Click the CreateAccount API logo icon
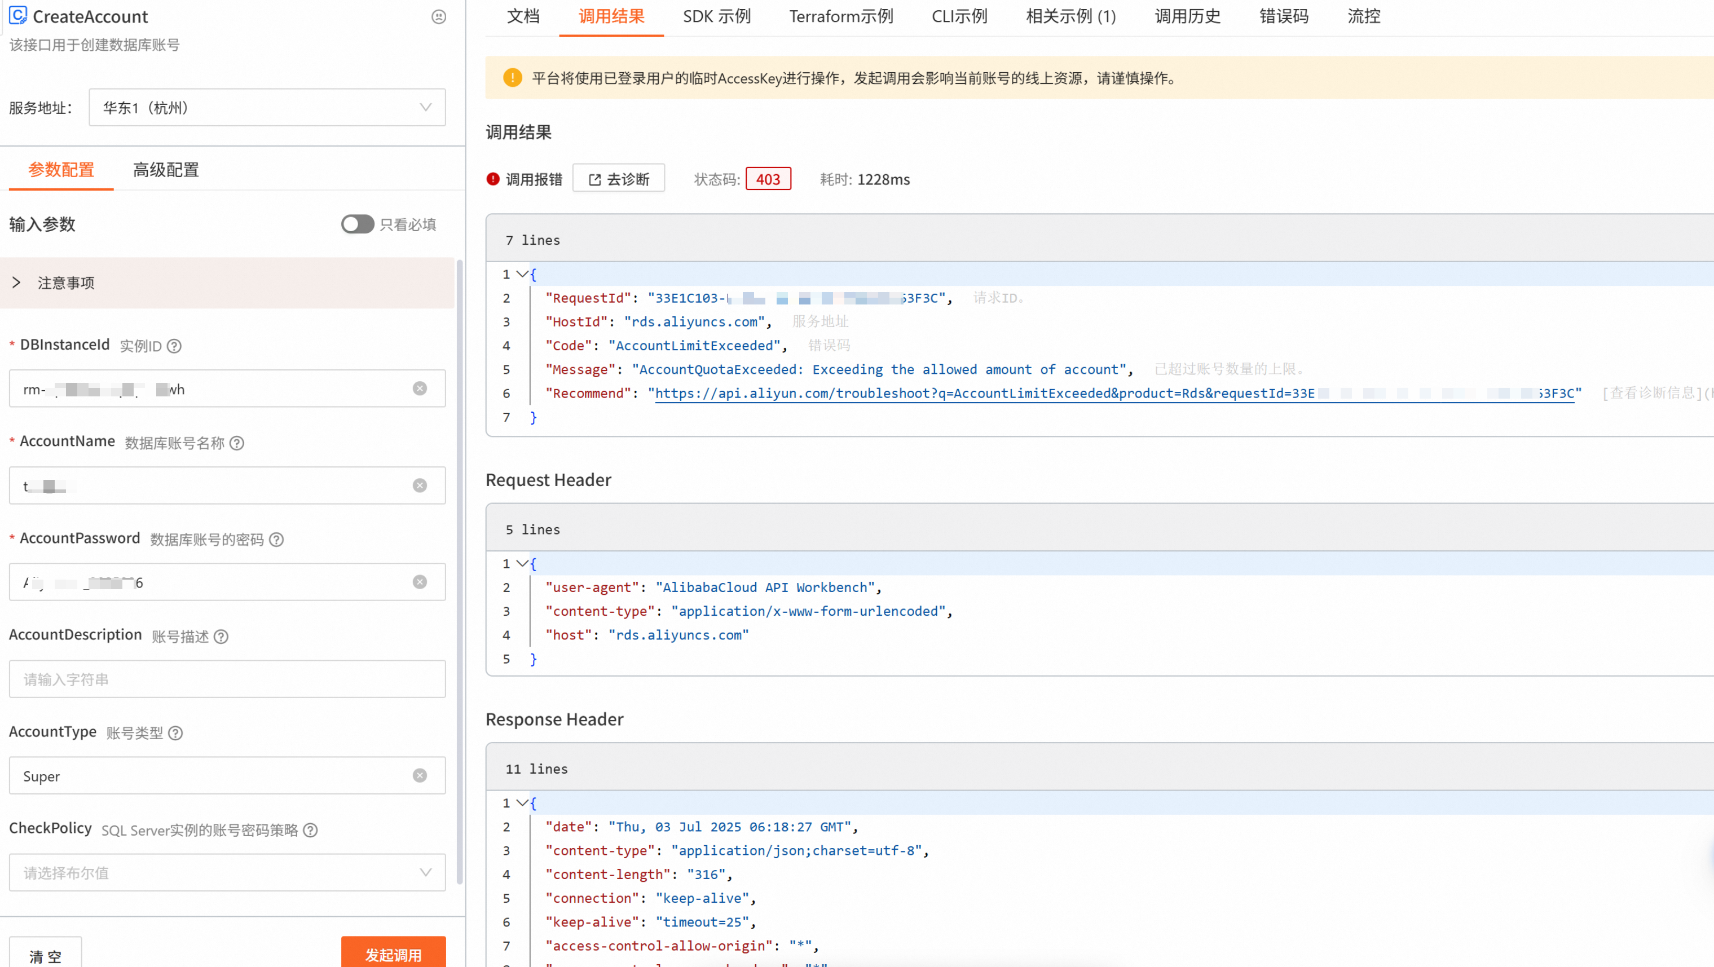This screenshot has height=967, width=1714. click(x=18, y=15)
